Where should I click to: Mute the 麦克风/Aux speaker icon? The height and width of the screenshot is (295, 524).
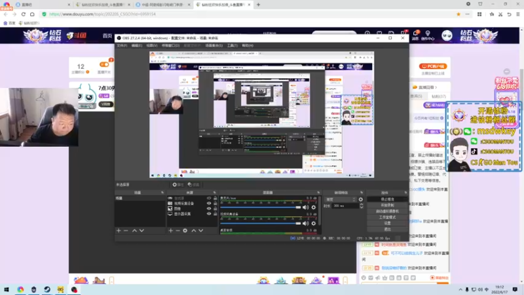(x=305, y=207)
